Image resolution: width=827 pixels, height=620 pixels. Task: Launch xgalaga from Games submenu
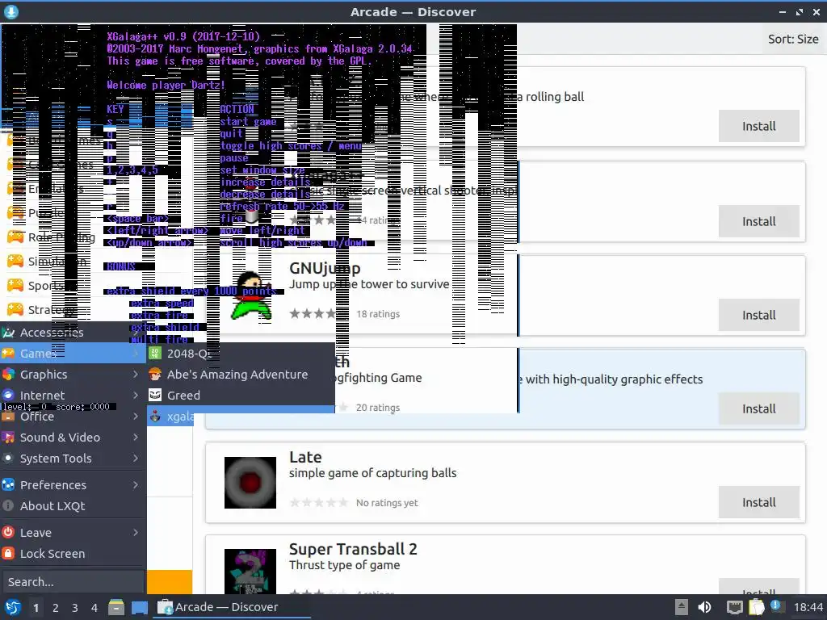coord(241,417)
